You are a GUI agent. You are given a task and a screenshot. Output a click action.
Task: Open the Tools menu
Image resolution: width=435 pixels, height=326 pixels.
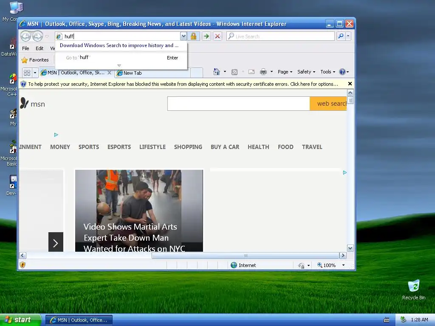pyautogui.click(x=328, y=72)
